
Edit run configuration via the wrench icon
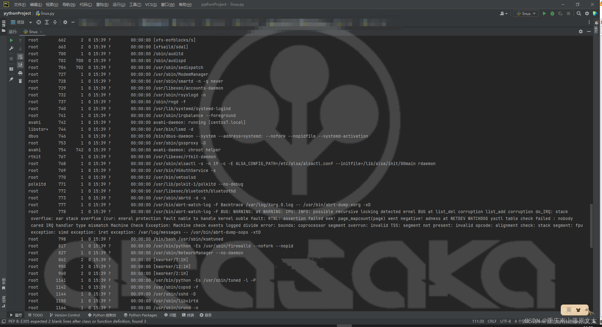point(11,48)
